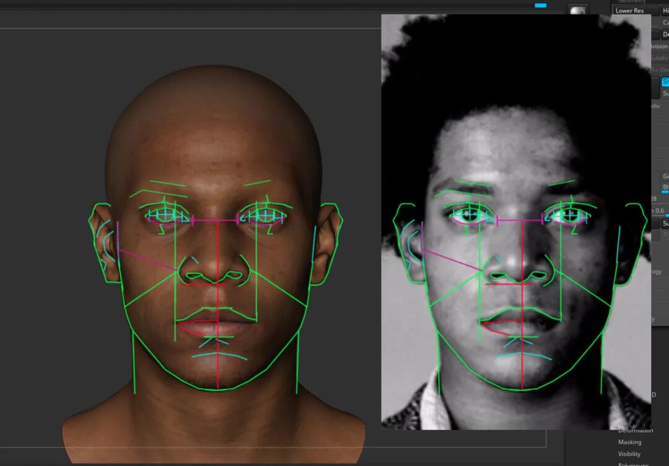Expand the Masking subpalette
Screen dimensions: 669x466
pyautogui.click(x=629, y=442)
